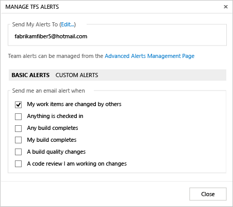Select the fabrikamfiber5@hotmail.com email text
This screenshot has height=207, width=233.
click(51, 36)
